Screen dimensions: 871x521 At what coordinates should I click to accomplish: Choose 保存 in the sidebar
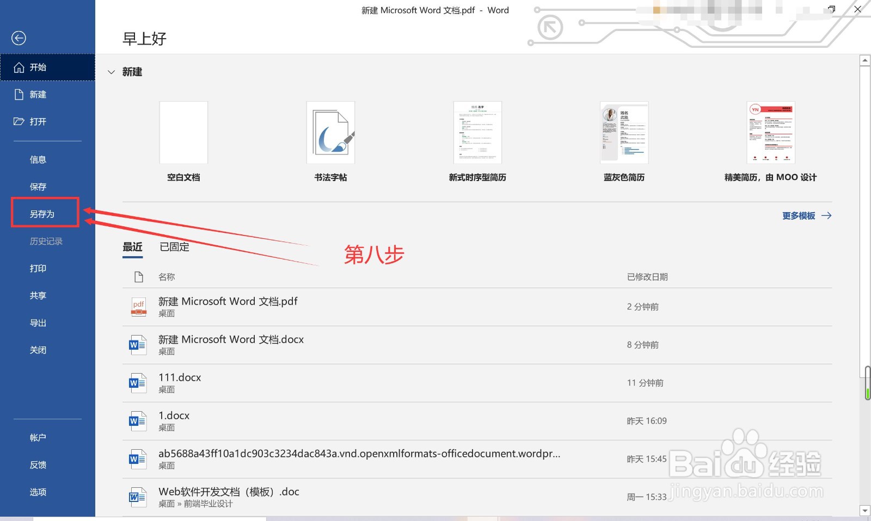pos(47,187)
